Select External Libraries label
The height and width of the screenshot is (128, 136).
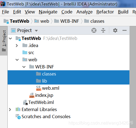click(x=39, y=109)
